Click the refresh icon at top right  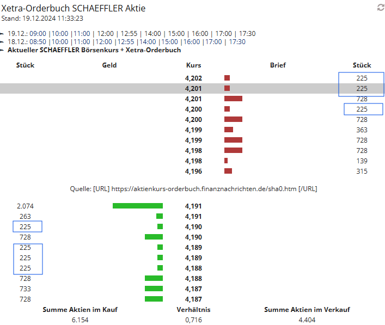(381, 8)
